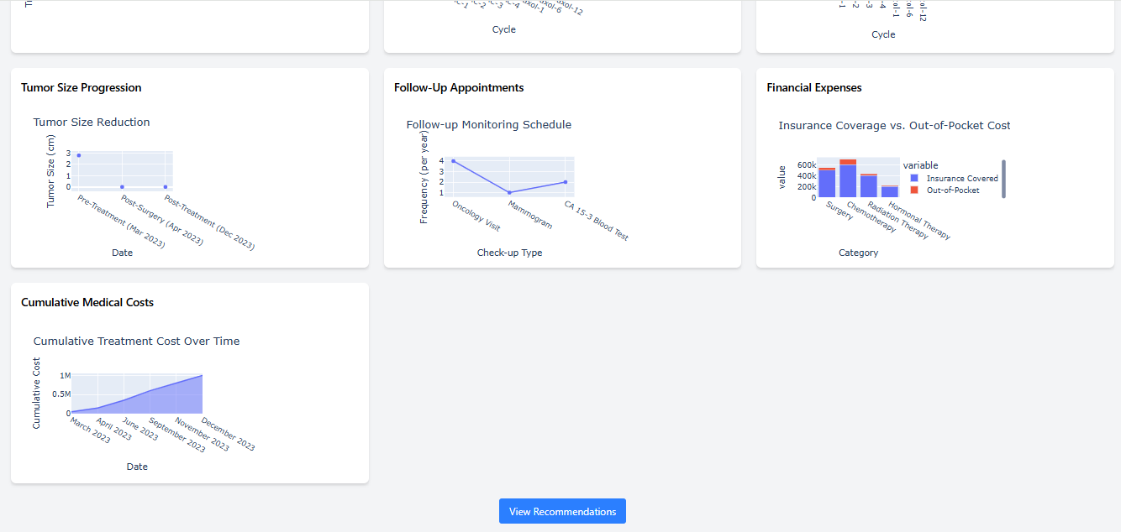Select the Surgery bar in the cost chart
The width and height of the screenshot is (1121, 532).
pos(827,183)
